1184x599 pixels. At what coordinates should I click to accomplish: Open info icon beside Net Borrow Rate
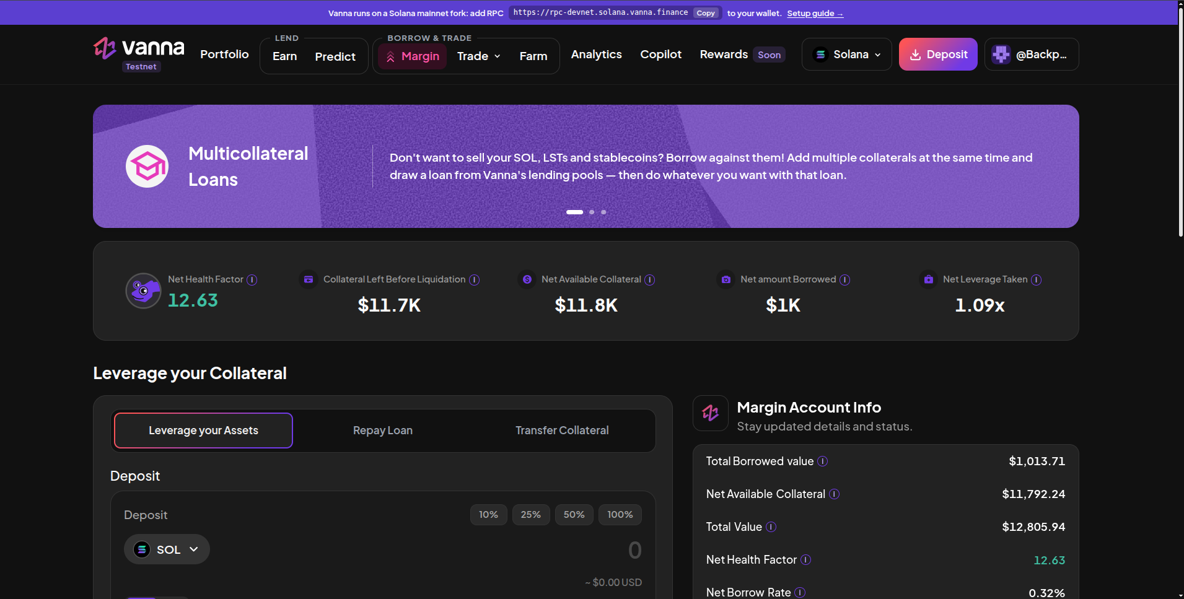(800, 593)
